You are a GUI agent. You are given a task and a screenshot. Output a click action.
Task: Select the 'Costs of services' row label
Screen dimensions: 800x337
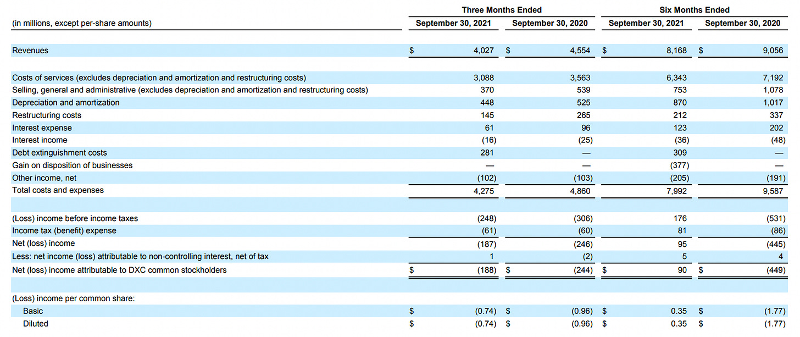(x=159, y=78)
